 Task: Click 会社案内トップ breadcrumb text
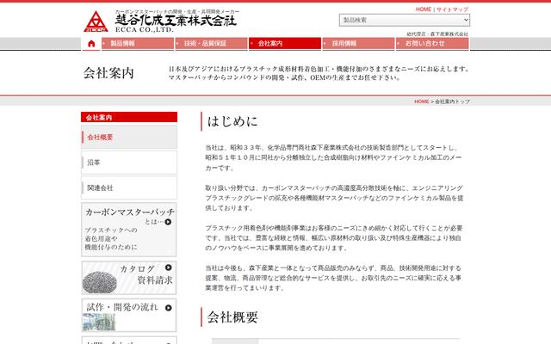coord(452,101)
